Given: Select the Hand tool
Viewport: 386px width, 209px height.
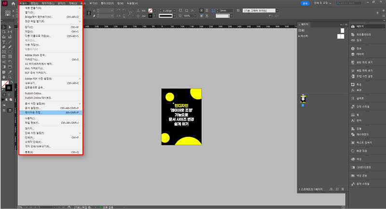Looking at the screenshot, I should pyautogui.click(x=4, y=77).
